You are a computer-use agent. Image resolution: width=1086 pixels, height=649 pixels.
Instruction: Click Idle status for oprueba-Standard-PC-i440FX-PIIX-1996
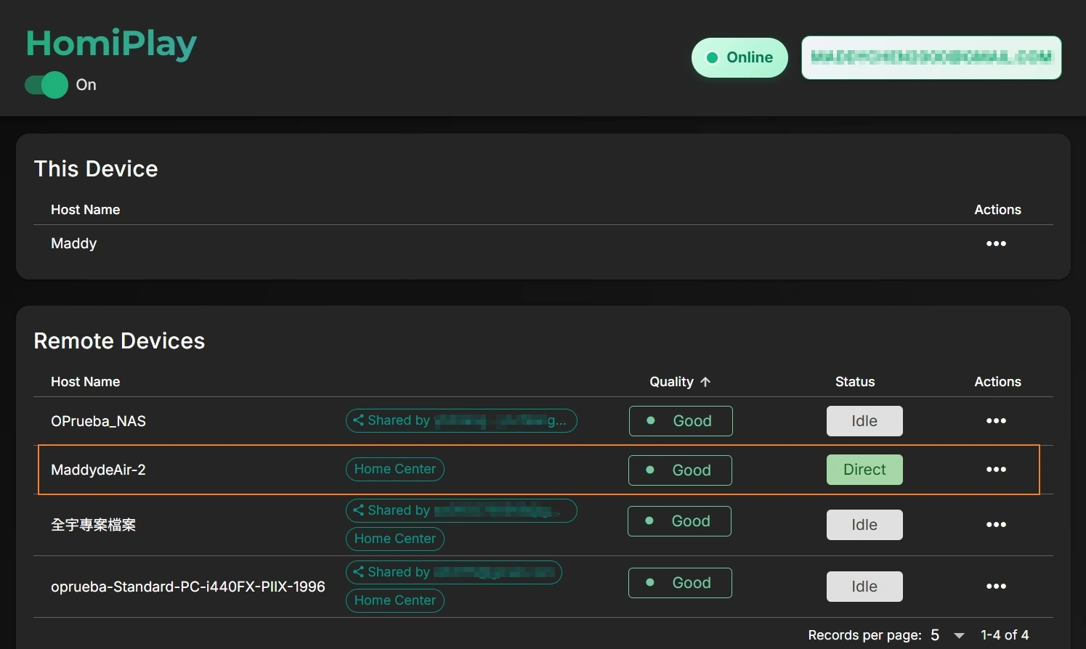pos(864,587)
